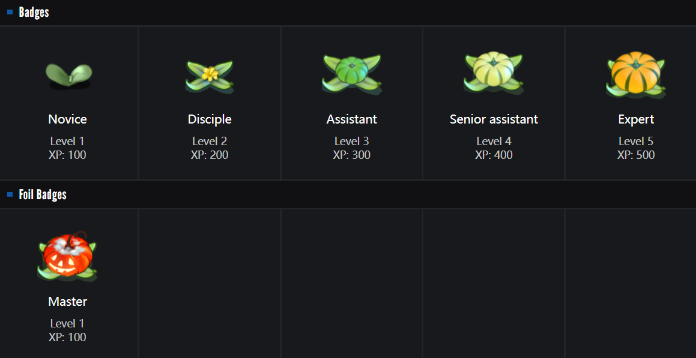Image resolution: width=696 pixels, height=358 pixels.
Task: Click the blue square beside Badges heading
Action: pyautogui.click(x=10, y=12)
